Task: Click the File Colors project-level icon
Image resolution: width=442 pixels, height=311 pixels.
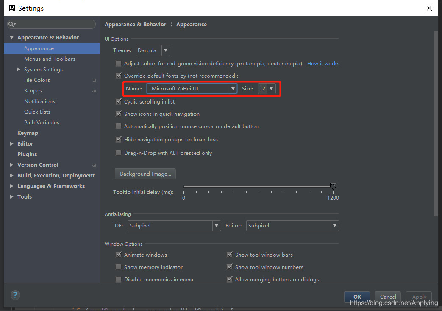Action: point(94,80)
